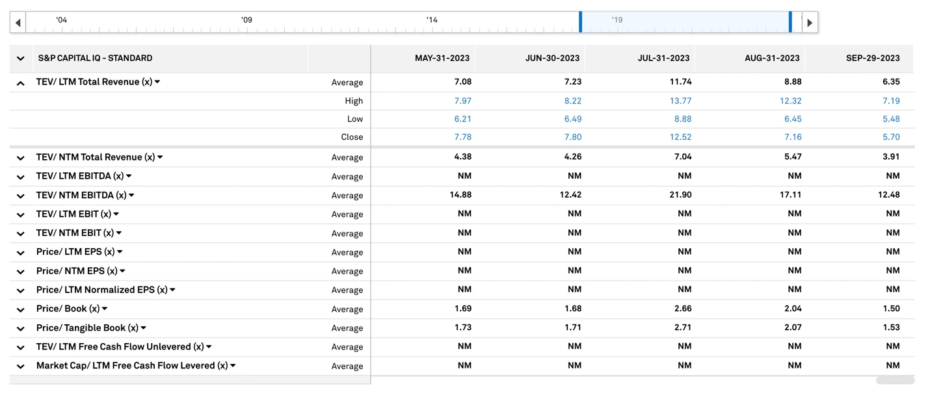Expand the Price/ Book row chevron
This screenshot has width=930, height=399.
click(x=20, y=309)
